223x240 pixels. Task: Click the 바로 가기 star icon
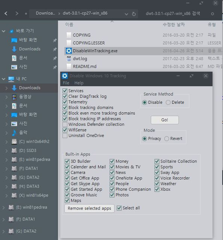click(x=12, y=31)
